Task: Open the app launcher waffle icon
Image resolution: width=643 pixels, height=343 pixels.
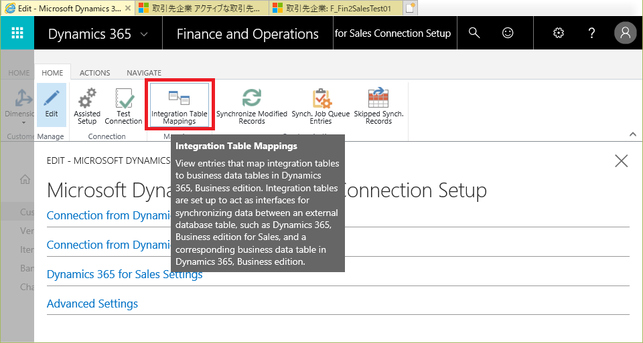Action: (17, 33)
